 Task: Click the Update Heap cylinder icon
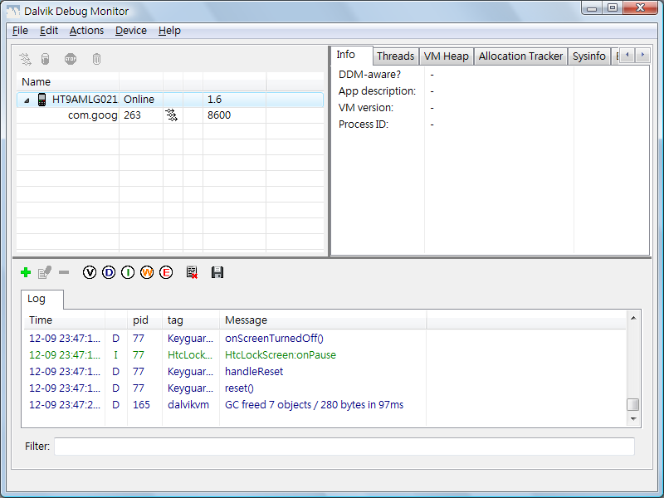[46, 59]
